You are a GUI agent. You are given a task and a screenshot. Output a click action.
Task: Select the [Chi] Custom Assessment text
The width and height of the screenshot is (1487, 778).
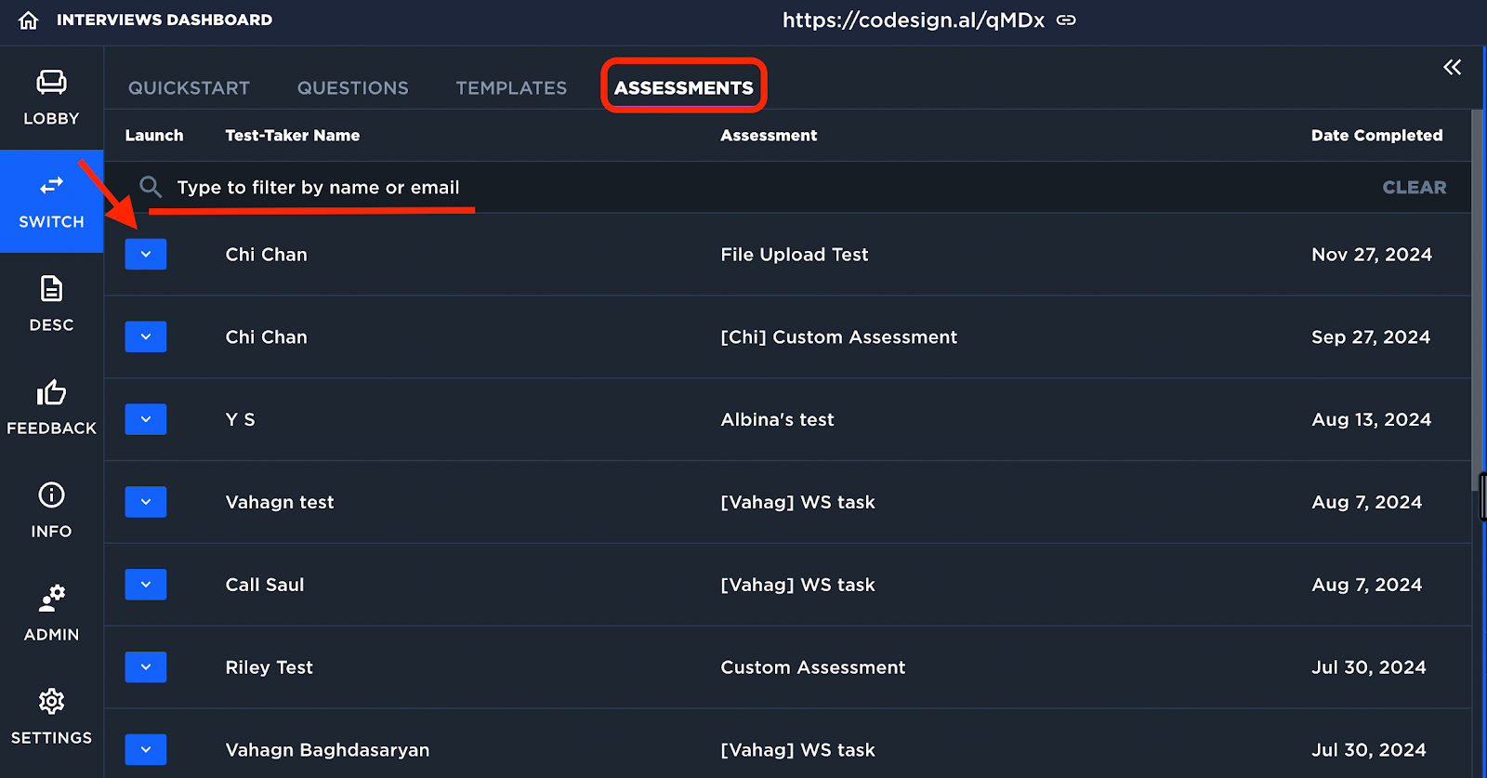tap(839, 336)
